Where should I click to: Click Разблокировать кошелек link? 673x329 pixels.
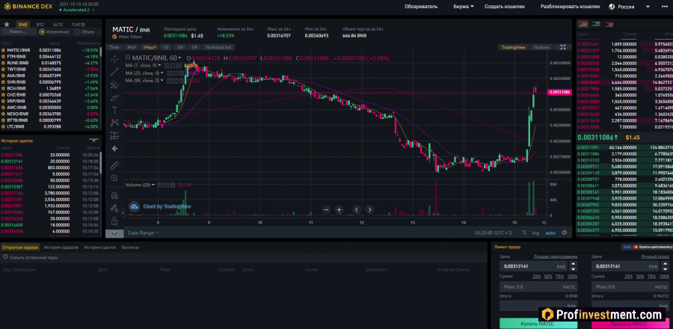coord(570,7)
